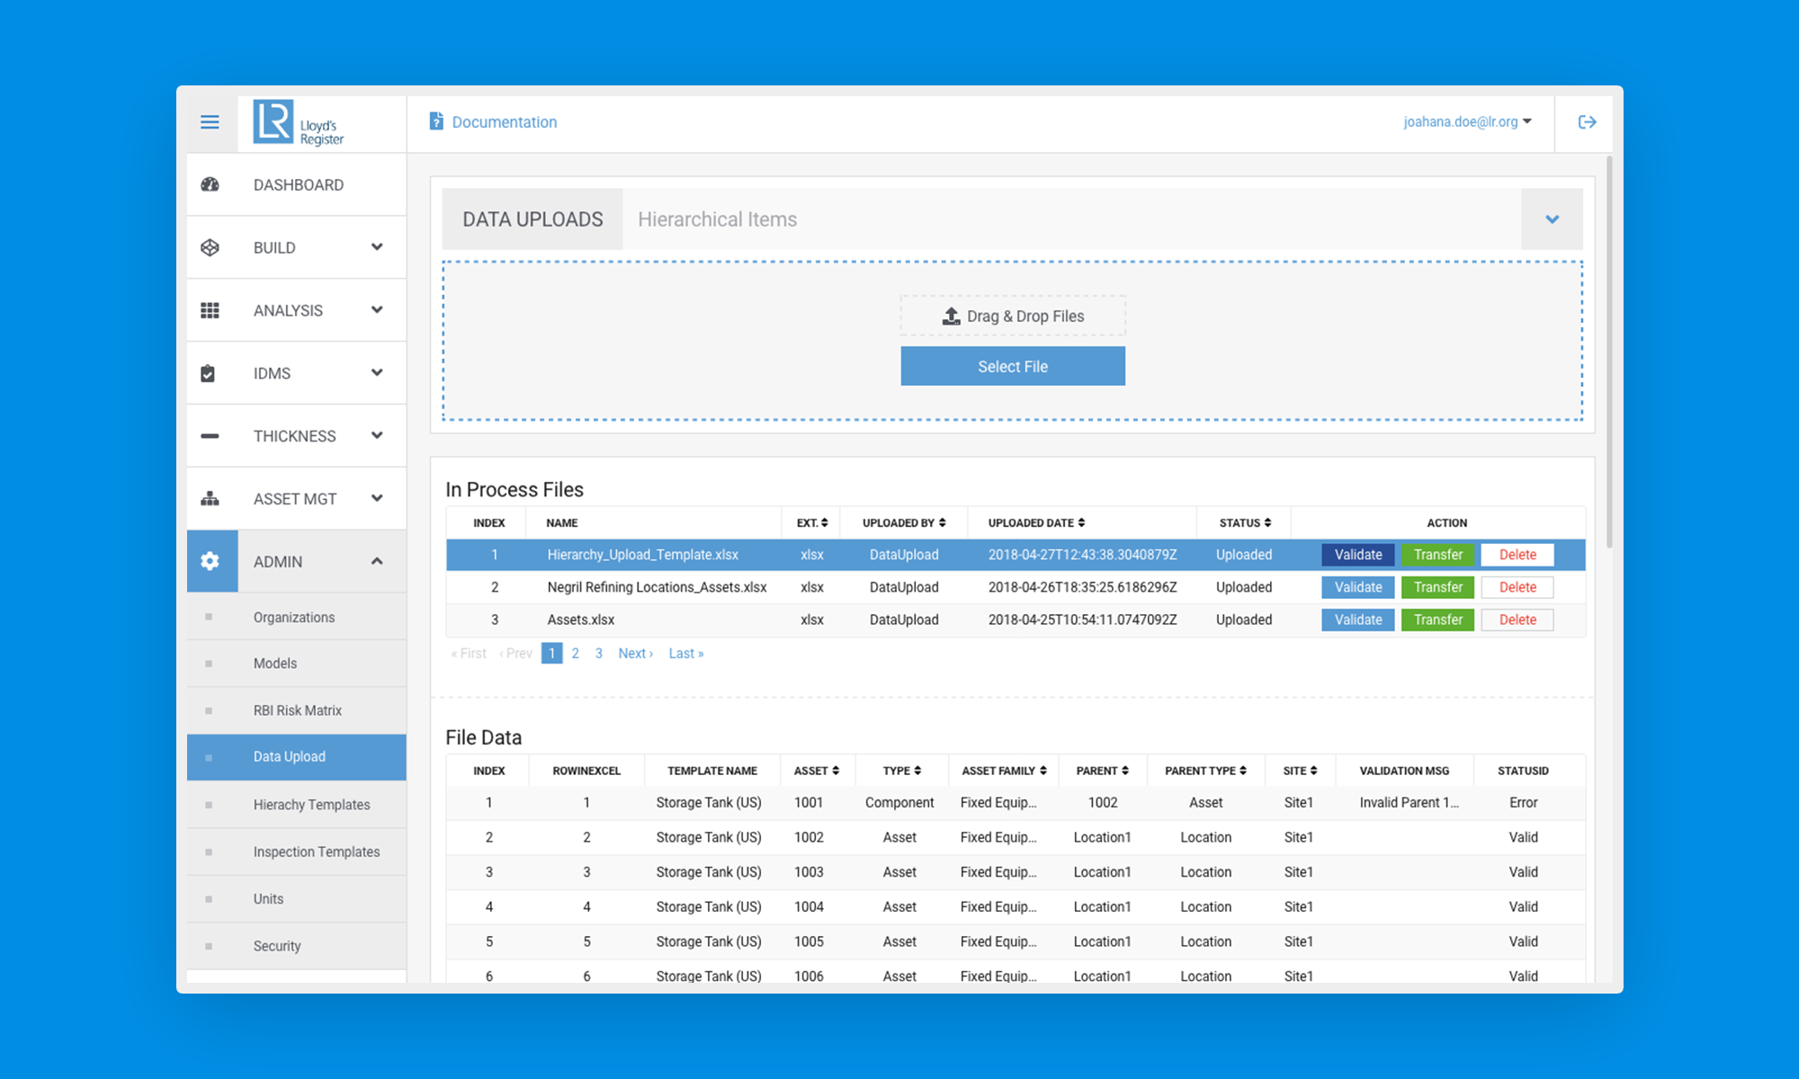Open Inspection Templates page
Screen dimensions: 1799x1079
[297, 852]
